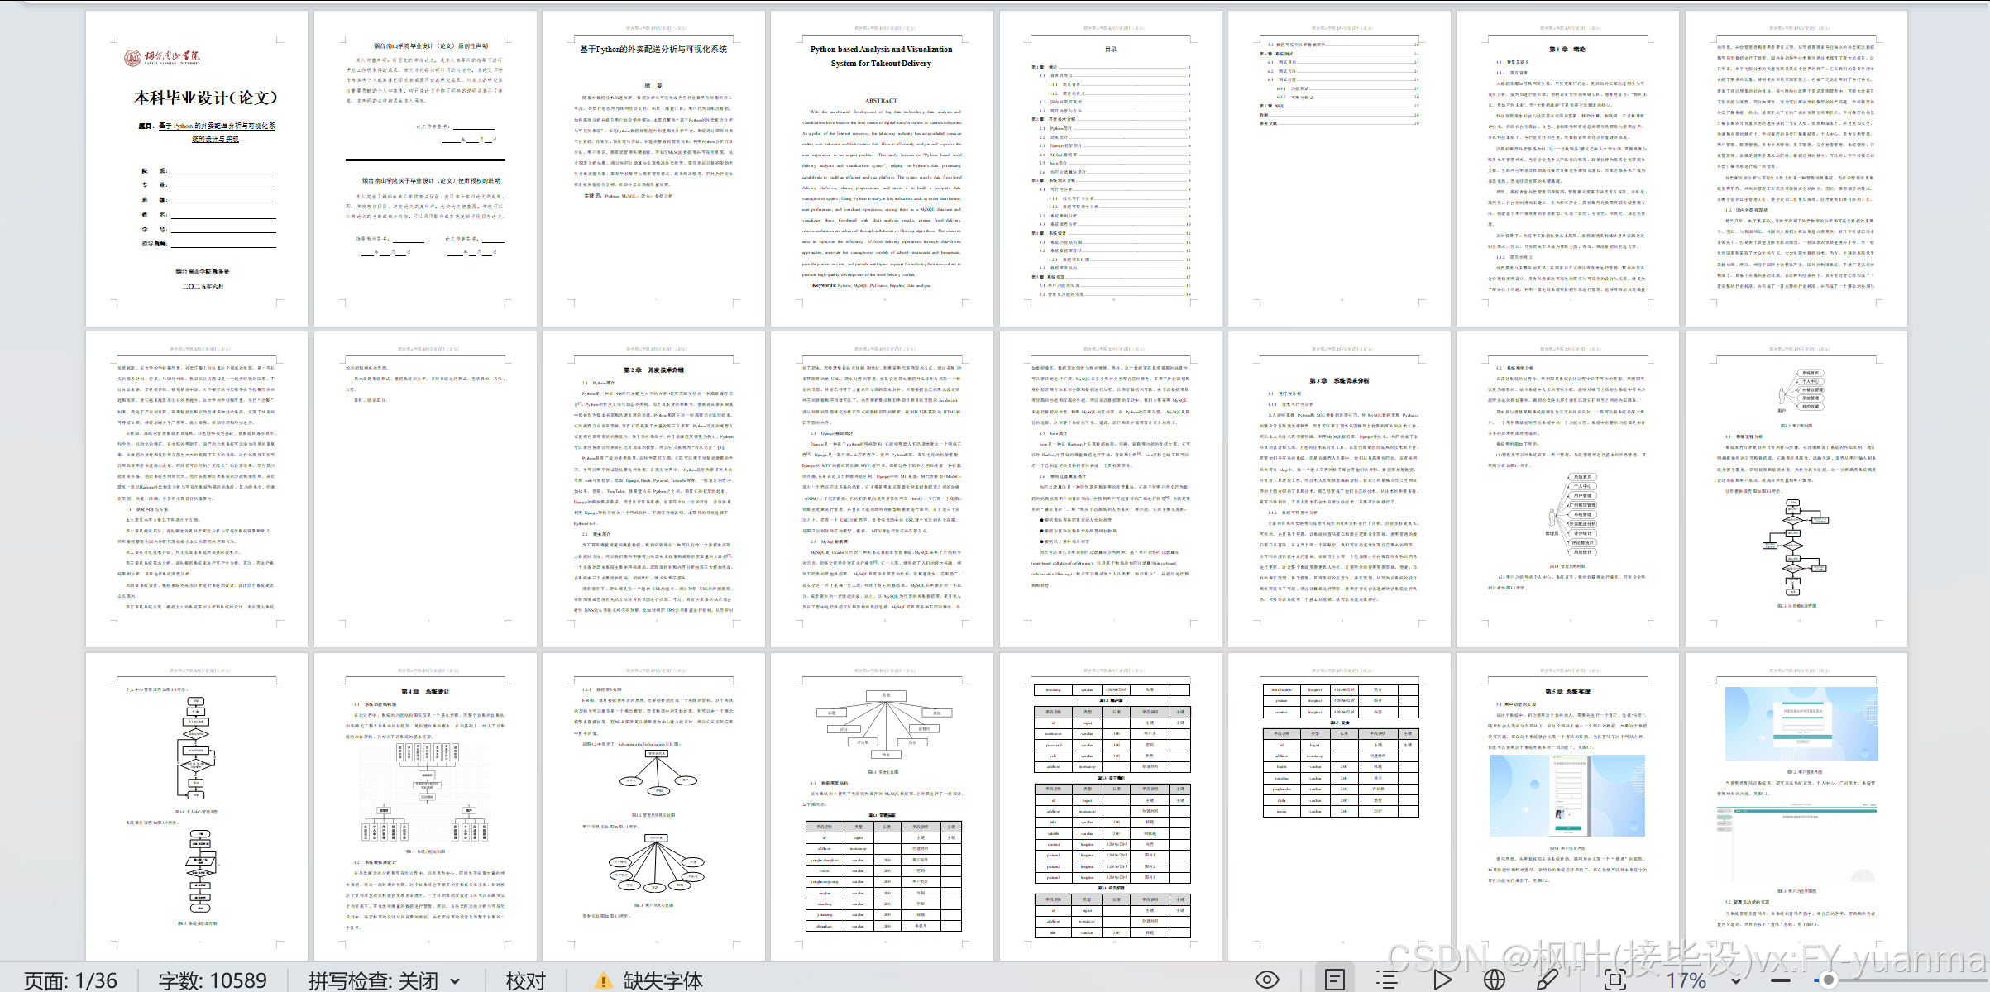This screenshot has height=992, width=1990.
Task: Click the zoom out minus button
Action: (1781, 980)
